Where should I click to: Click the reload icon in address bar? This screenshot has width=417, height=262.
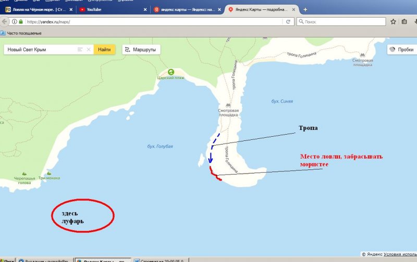(288, 22)
